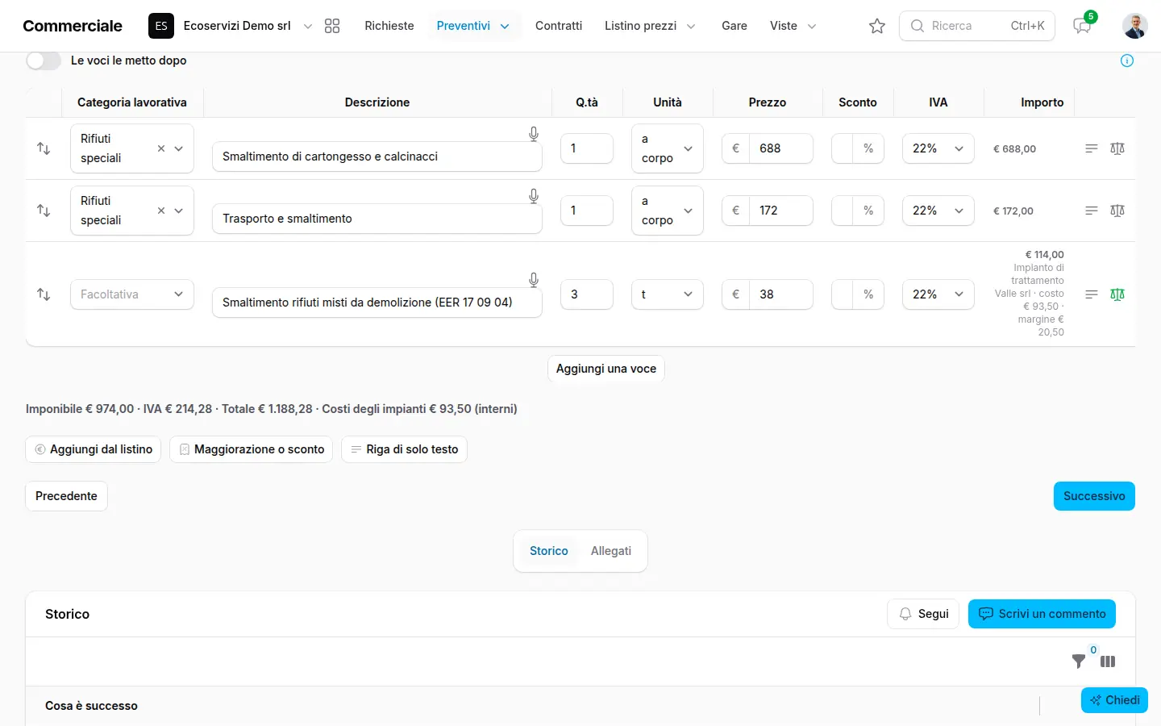The height and width of the screenshot is (726, 1161).
Task: Click the price field showing 688
Action: [780, 148]
